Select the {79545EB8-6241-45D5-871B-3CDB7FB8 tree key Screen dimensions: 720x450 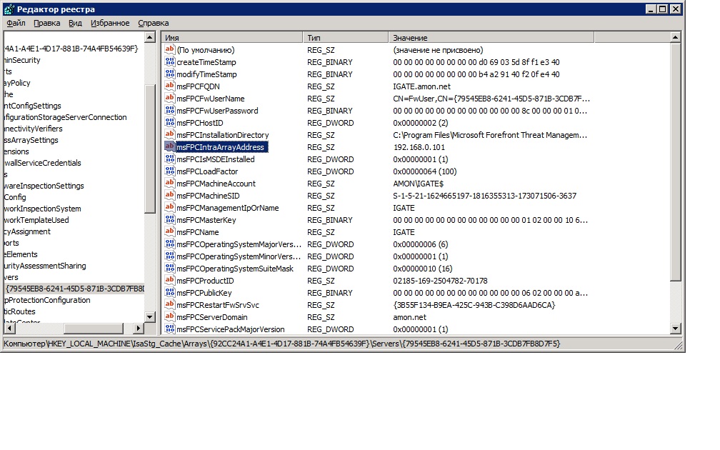(x=74, y=289)
